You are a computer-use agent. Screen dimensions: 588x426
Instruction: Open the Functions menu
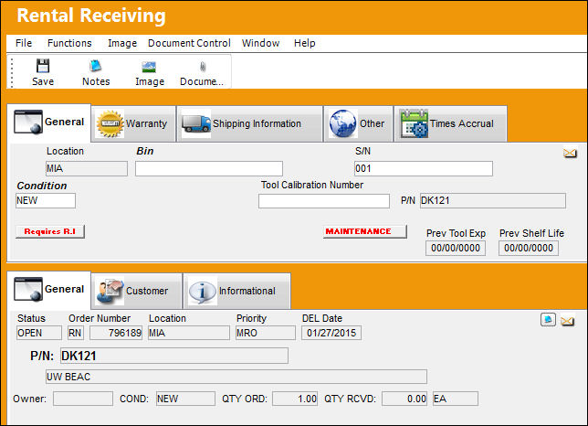coord(69,43)
